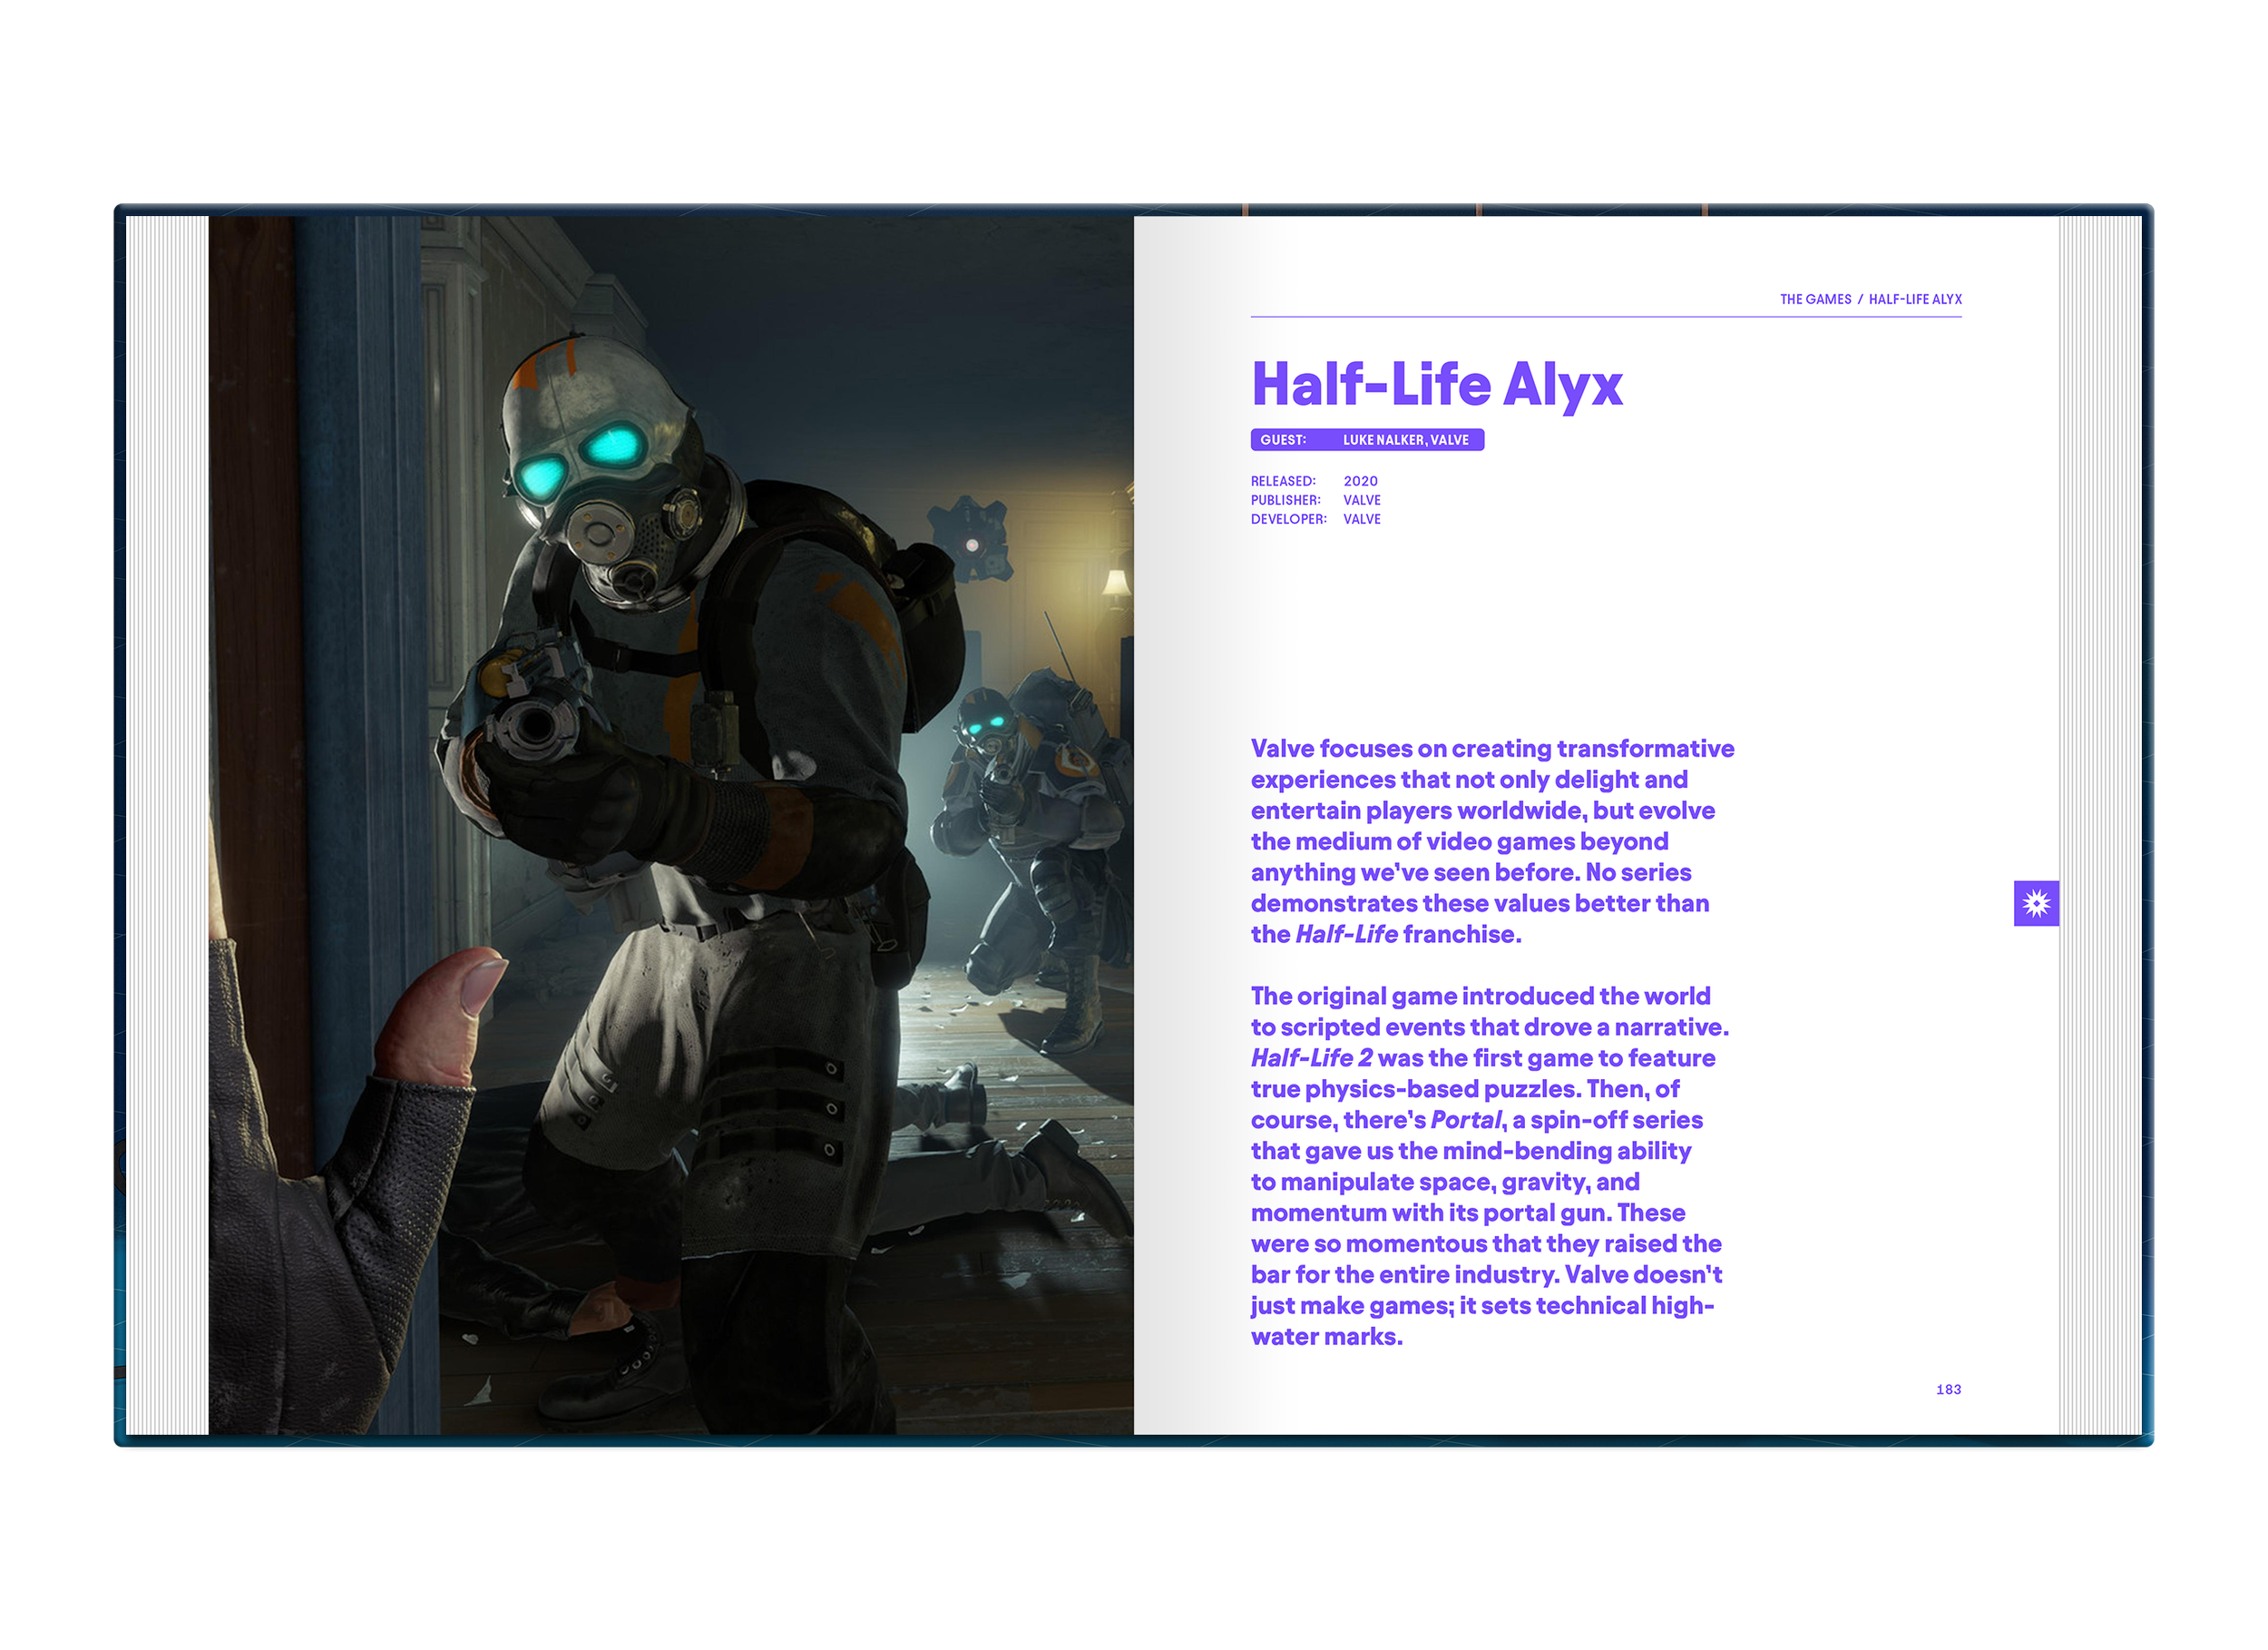Click the "DEVELOPER:" label
The image size is (2268, 1650).
pos(1289,519)
